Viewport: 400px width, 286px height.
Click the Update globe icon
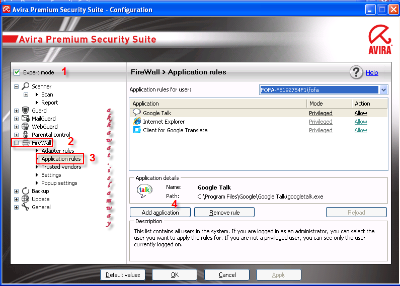click(x=26, y=199)
